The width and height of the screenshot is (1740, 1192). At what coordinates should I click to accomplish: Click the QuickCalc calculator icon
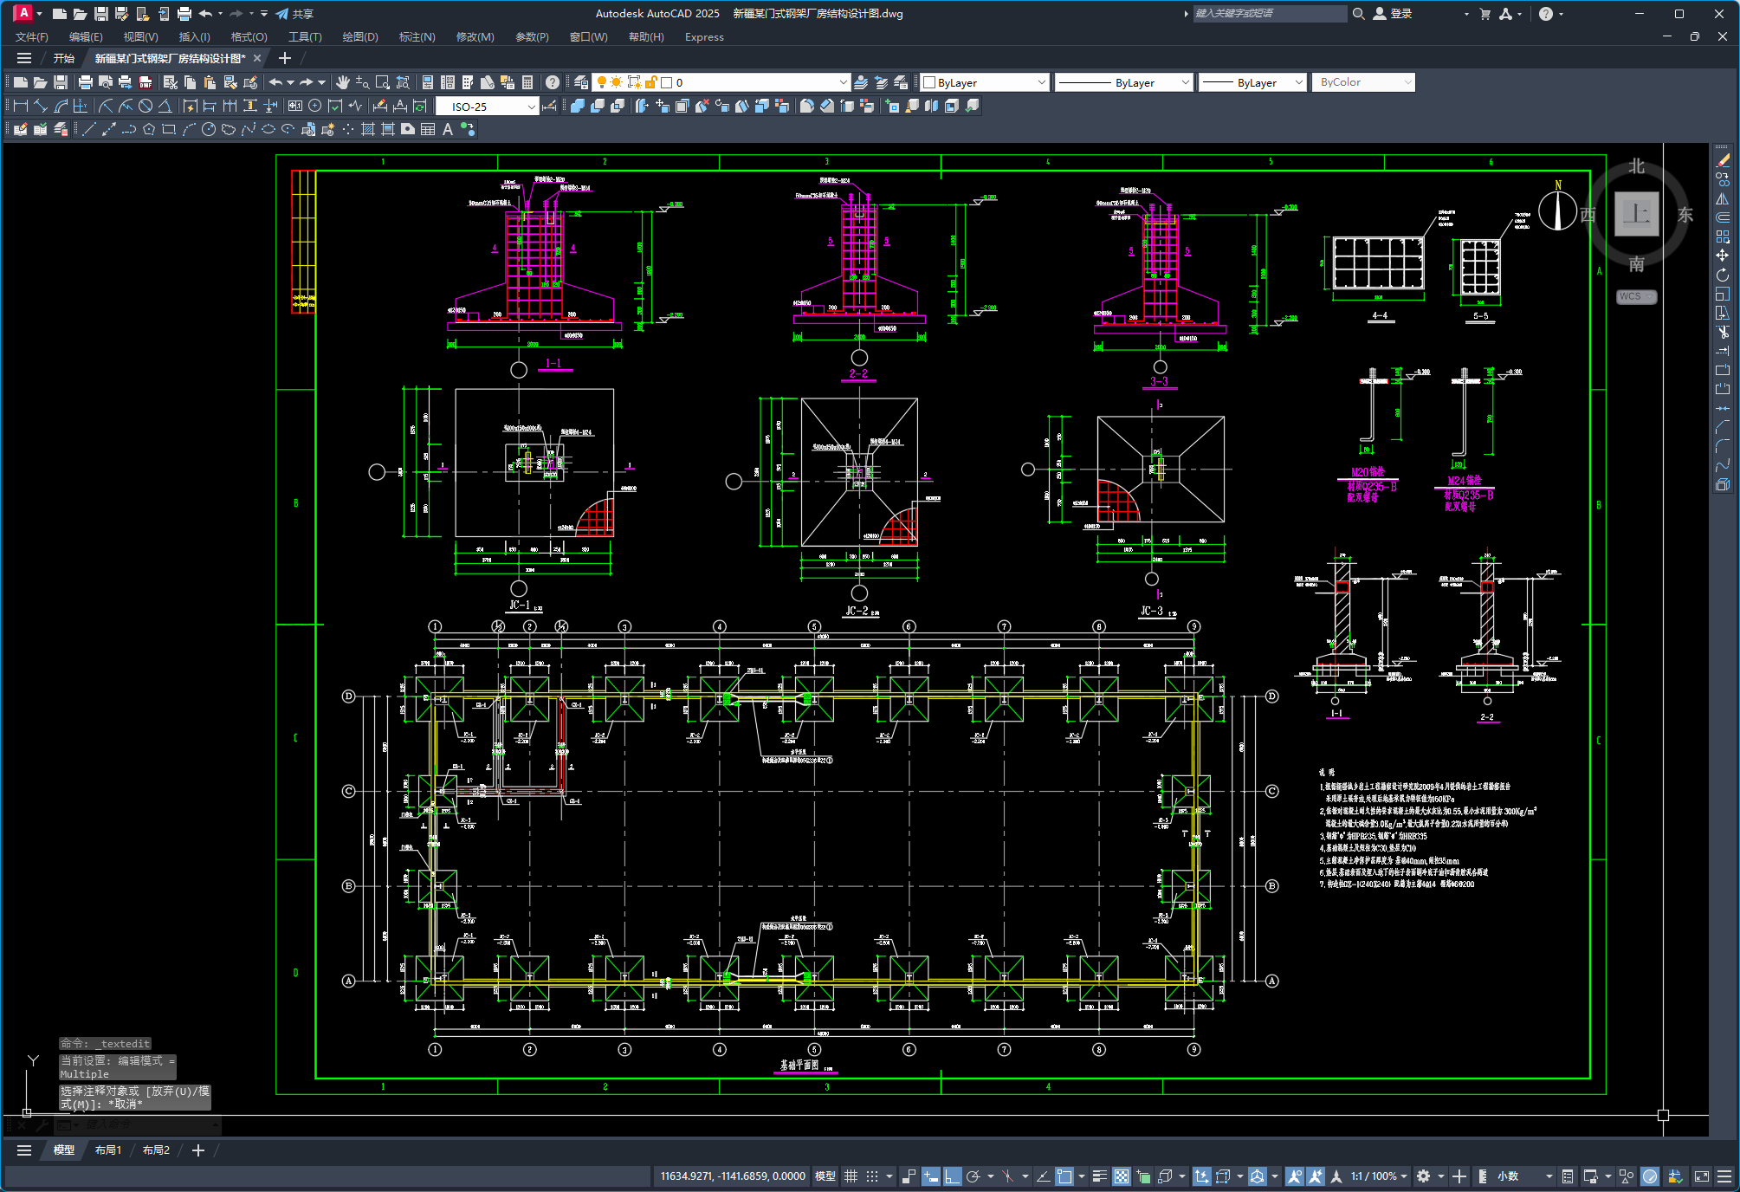(x=527, y=82)
